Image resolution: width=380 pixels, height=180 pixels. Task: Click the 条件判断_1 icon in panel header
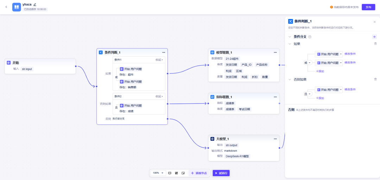click(290, 21)
